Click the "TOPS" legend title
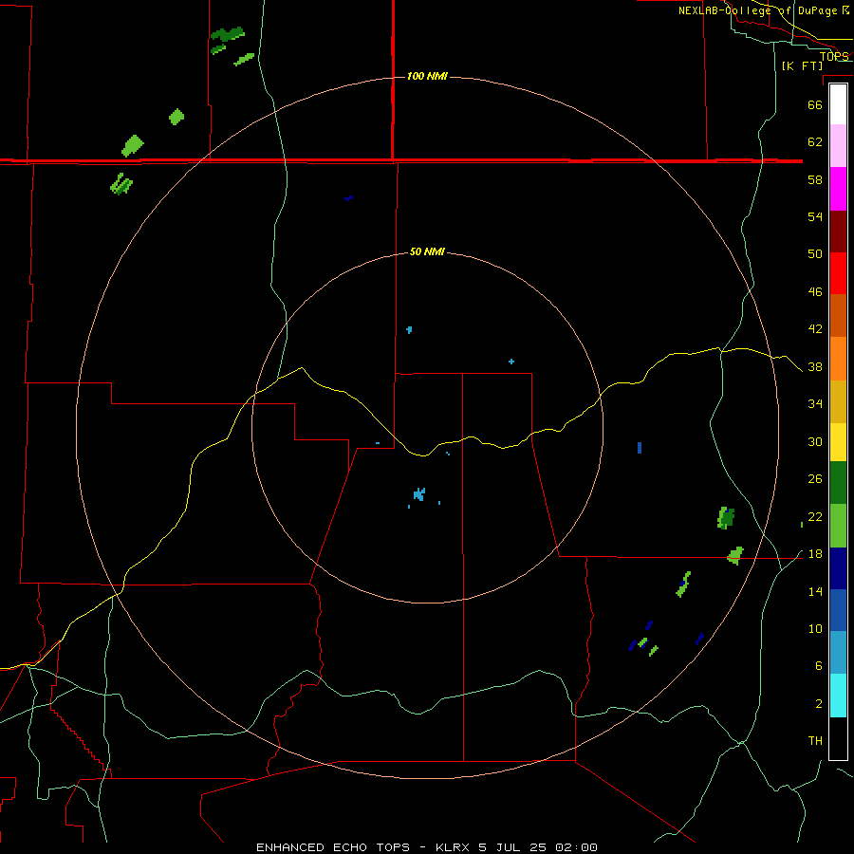Viewport: 854px width, 854px height. tap(834, 56)
